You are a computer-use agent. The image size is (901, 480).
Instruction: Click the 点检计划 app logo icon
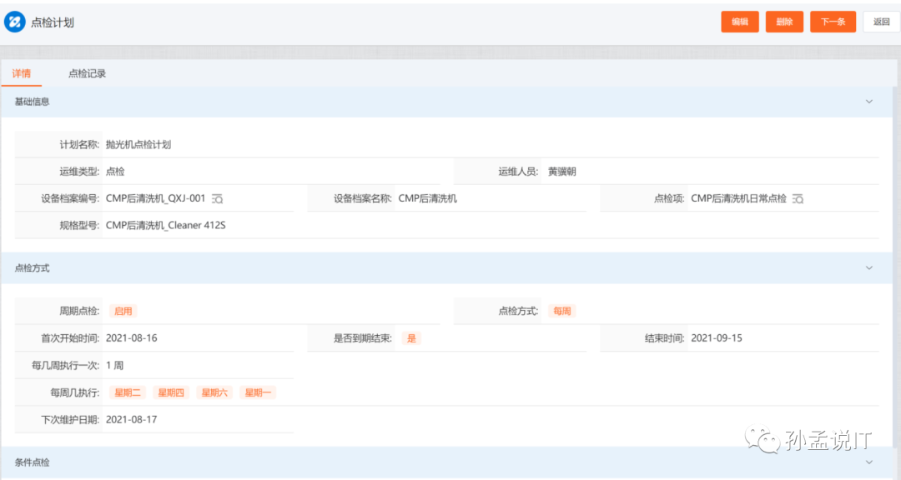(x=14, y=22)
